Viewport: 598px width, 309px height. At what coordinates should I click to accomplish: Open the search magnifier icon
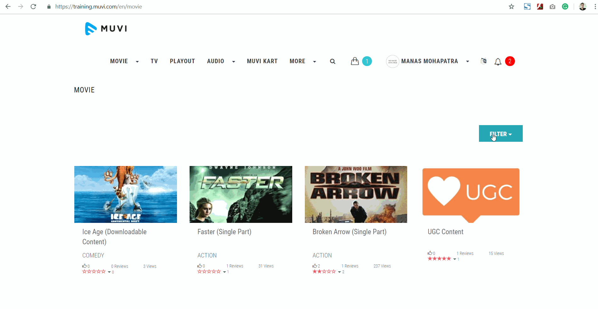coord(333,62)
